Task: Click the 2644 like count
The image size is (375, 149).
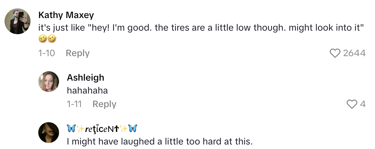Action: (x=354, y=53)
